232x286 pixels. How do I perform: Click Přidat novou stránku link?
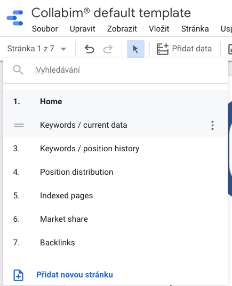click(75, 275)
